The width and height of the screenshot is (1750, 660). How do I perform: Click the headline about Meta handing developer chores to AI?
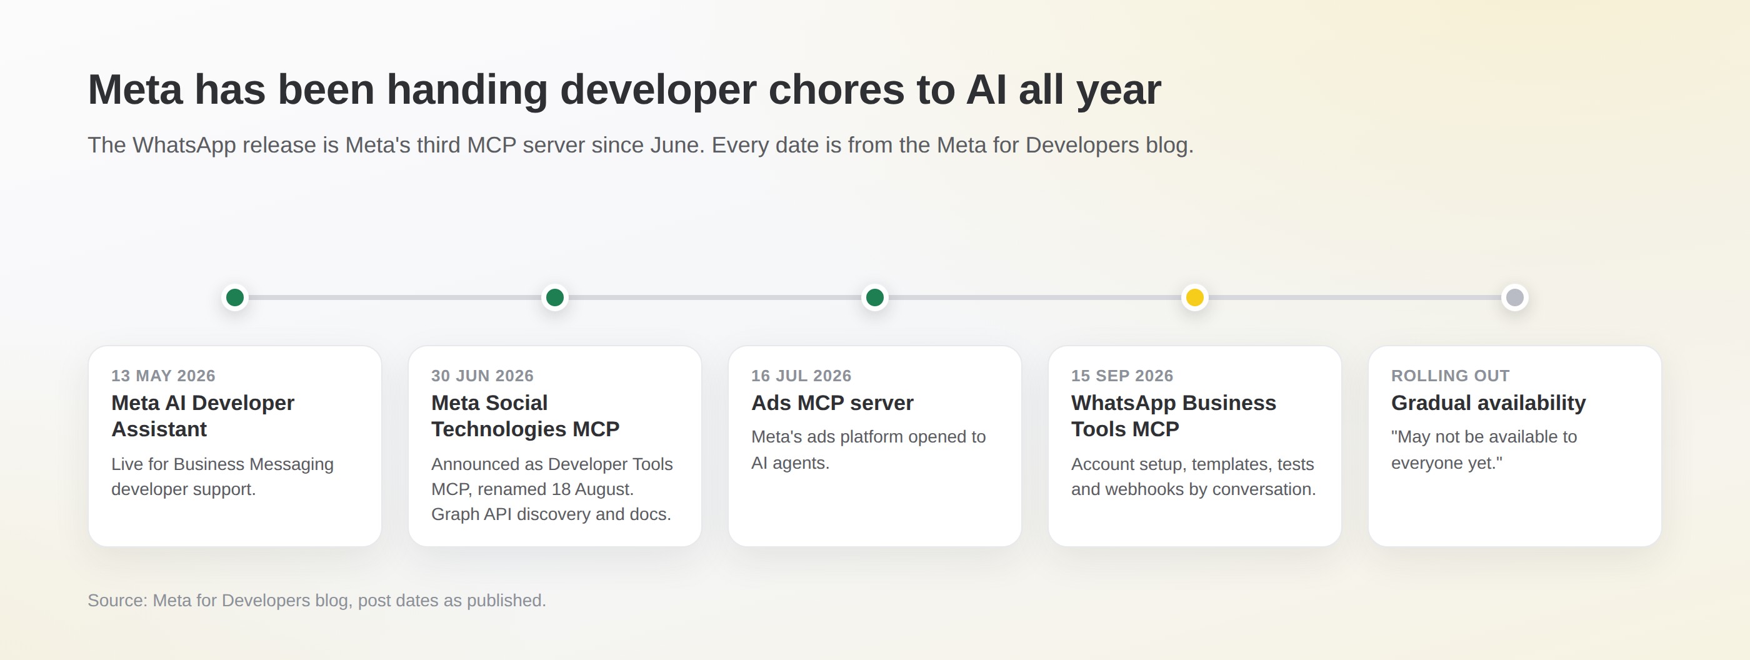[624, 89]
